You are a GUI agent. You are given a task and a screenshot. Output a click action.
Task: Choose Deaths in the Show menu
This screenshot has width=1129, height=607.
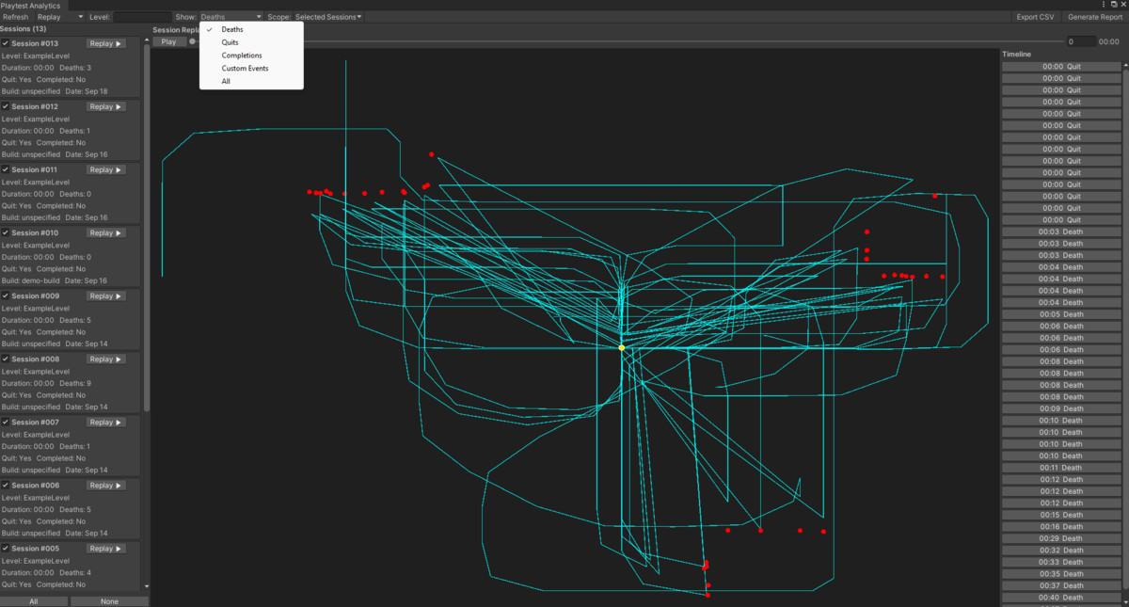pyautogui.click(x=251, y=30)
